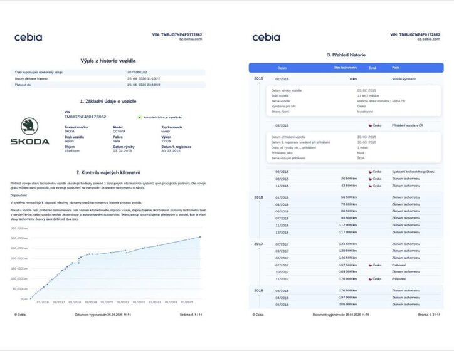Click the Cebia logo on page one

28,37
